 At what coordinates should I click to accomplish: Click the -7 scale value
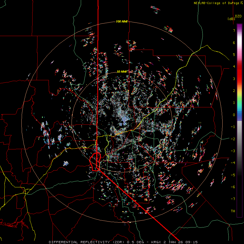tap(233, 199)
